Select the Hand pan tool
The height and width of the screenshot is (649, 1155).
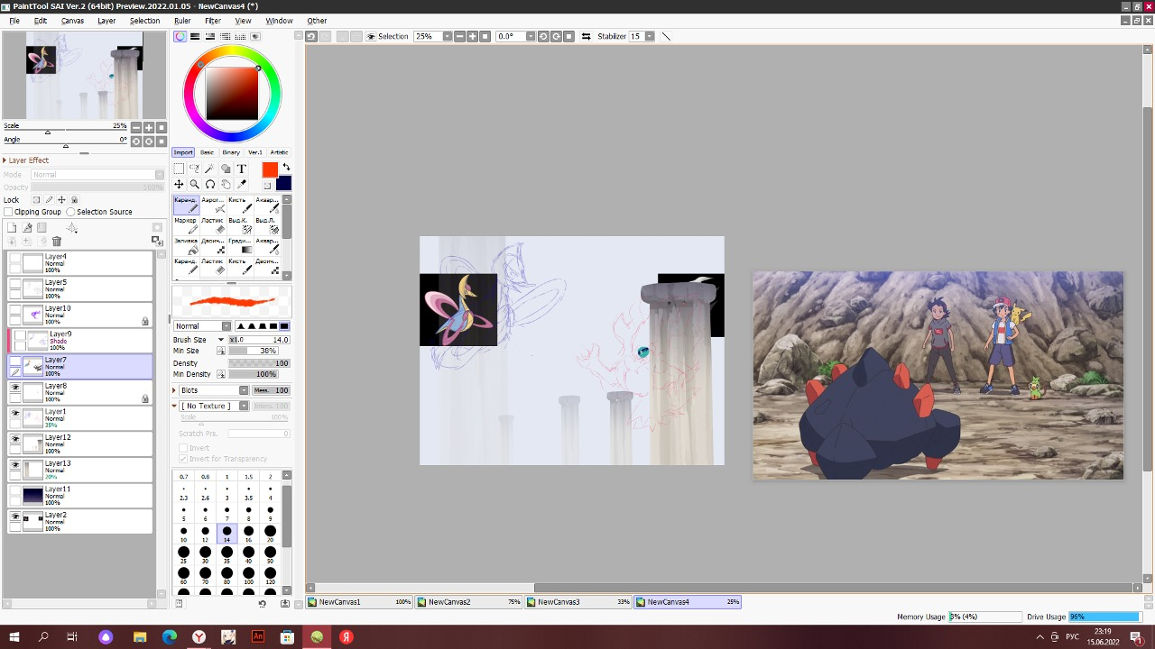(x=226, y=184)
